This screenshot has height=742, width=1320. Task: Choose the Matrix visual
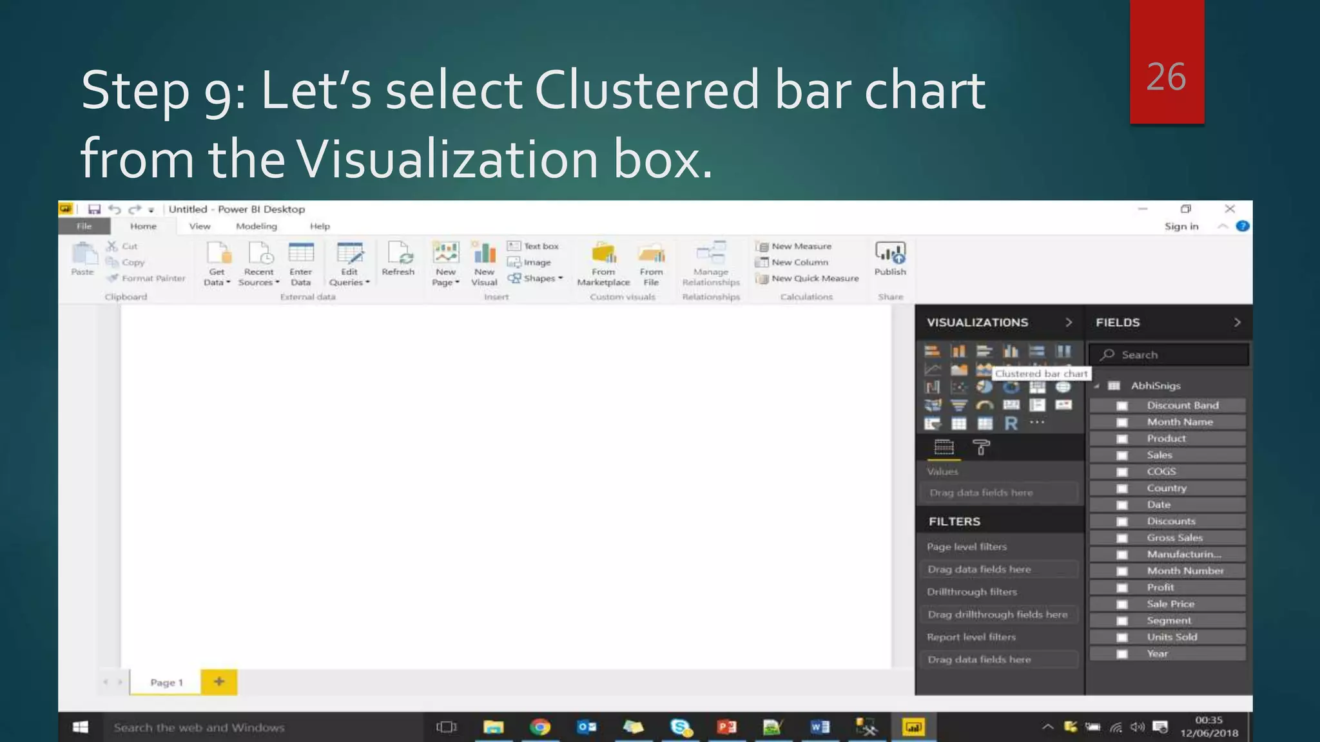click(x=984, y=423)
